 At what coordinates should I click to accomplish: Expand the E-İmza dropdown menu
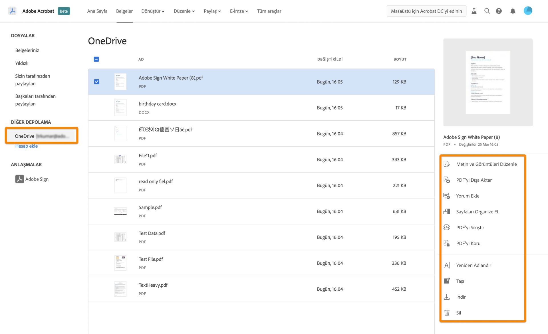[x=239, y=11]
